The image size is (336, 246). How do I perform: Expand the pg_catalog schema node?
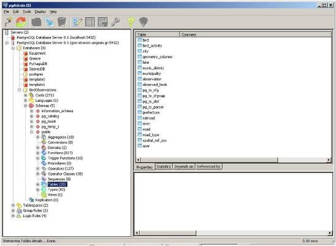pyautogui.click(x=32, y=116)
